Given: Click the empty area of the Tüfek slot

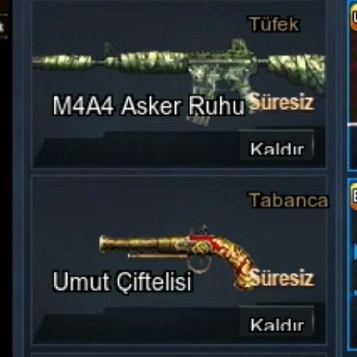Looking at the screenshot, I should (x=136, y=23).
